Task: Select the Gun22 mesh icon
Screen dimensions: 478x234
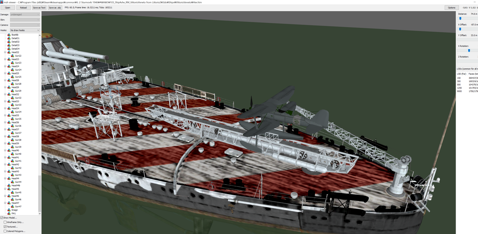Action: [13, 56]
